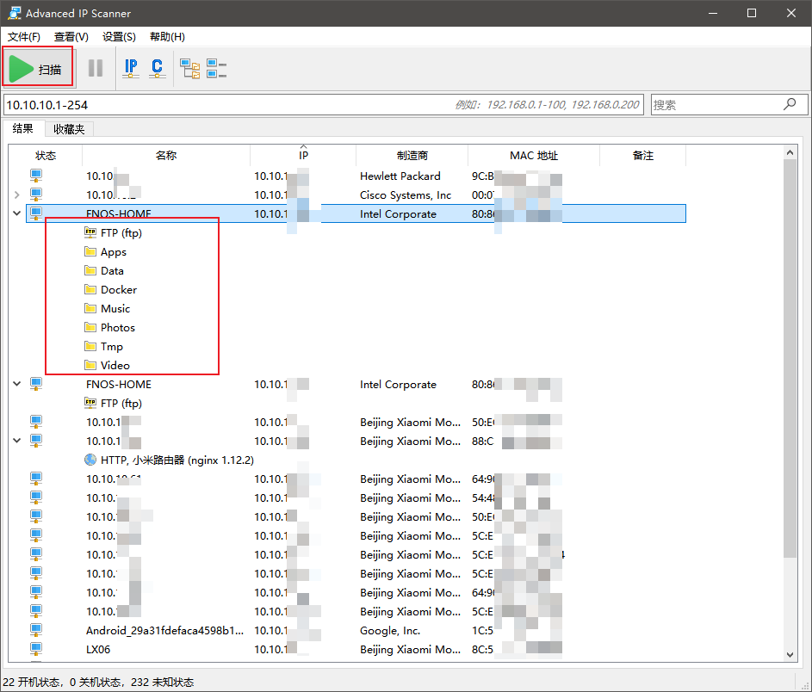The image size is (812, 692).
Task: Click the scrollbar up arrow
Action: click(790, 152)
